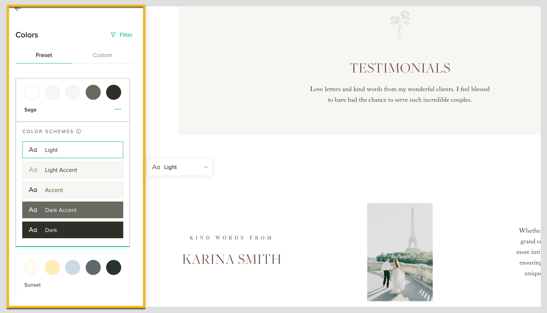Select the Light Accent color scheme

[x=73, y=170]
